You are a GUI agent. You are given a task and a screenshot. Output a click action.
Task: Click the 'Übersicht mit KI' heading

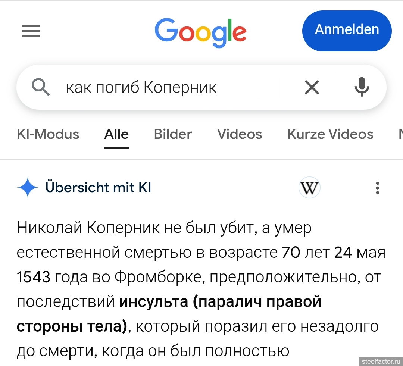tap(98, 188)
